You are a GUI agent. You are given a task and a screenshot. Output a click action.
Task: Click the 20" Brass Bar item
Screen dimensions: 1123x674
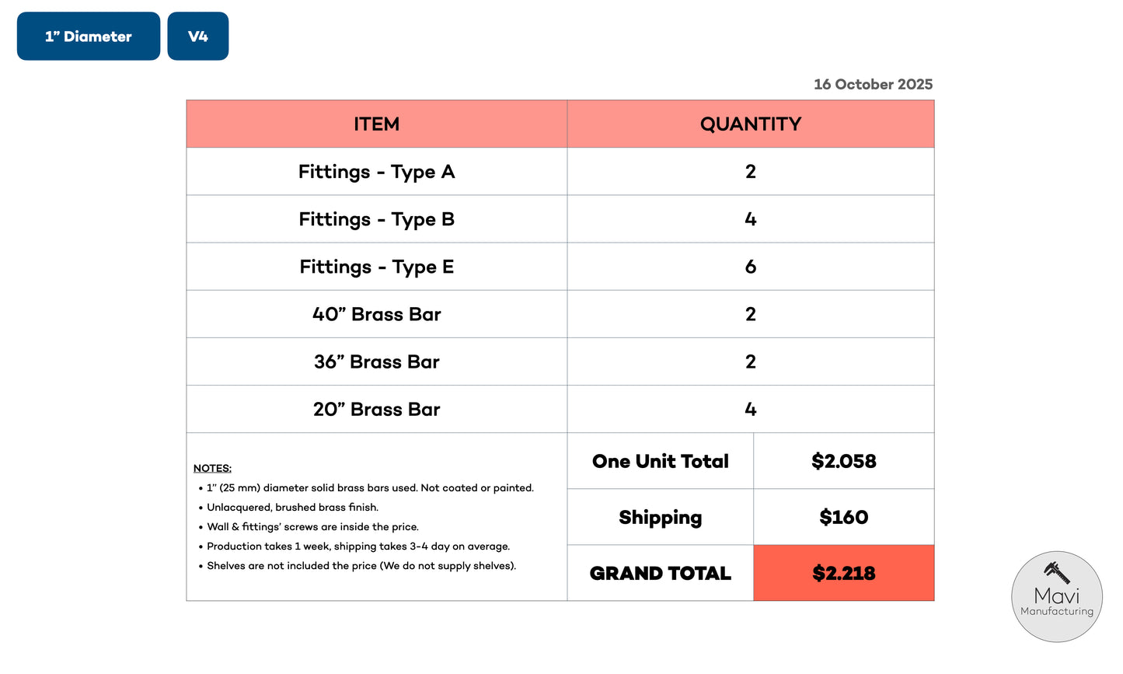coord(377,409)
